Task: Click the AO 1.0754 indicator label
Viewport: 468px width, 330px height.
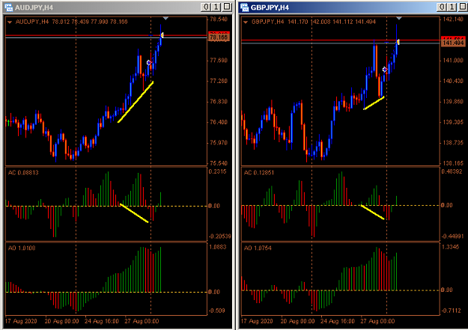Action: (x=258, y=248)
